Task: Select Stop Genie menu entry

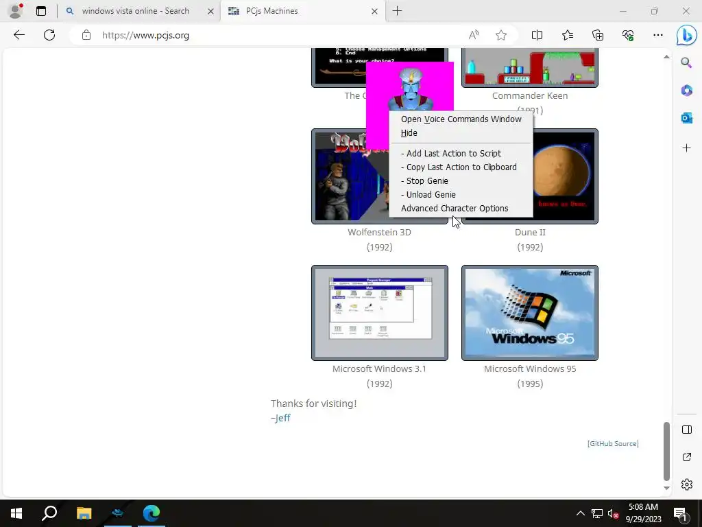Action: [x=461, y=181]
